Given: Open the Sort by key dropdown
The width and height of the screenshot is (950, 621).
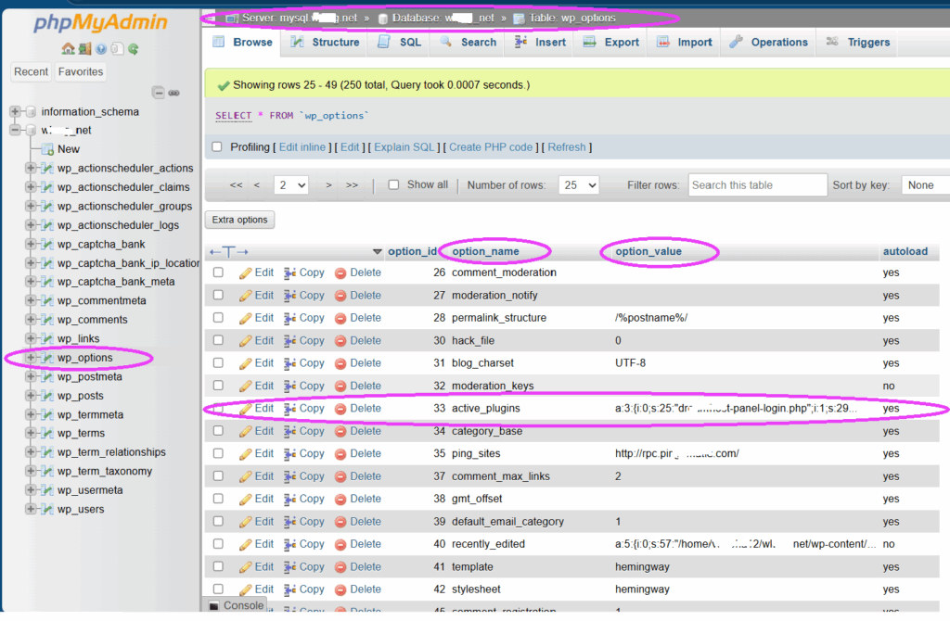Looking at the screenshot, I should pos(925,185).
